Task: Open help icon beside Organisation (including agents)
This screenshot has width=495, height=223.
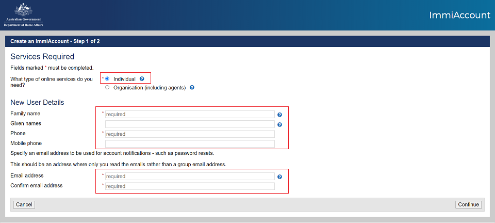Action: pyautogui.click(x=192, y=88)
